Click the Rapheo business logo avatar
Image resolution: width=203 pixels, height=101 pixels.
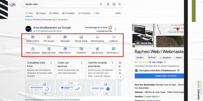[28, 29]
